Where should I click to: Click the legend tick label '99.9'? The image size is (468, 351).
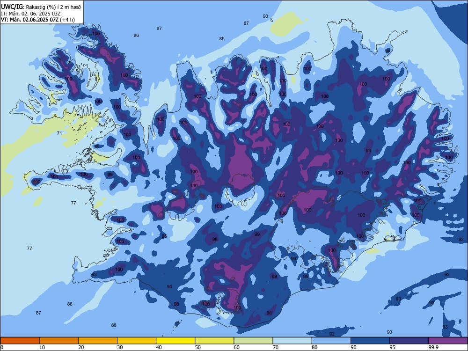[433, 347]
